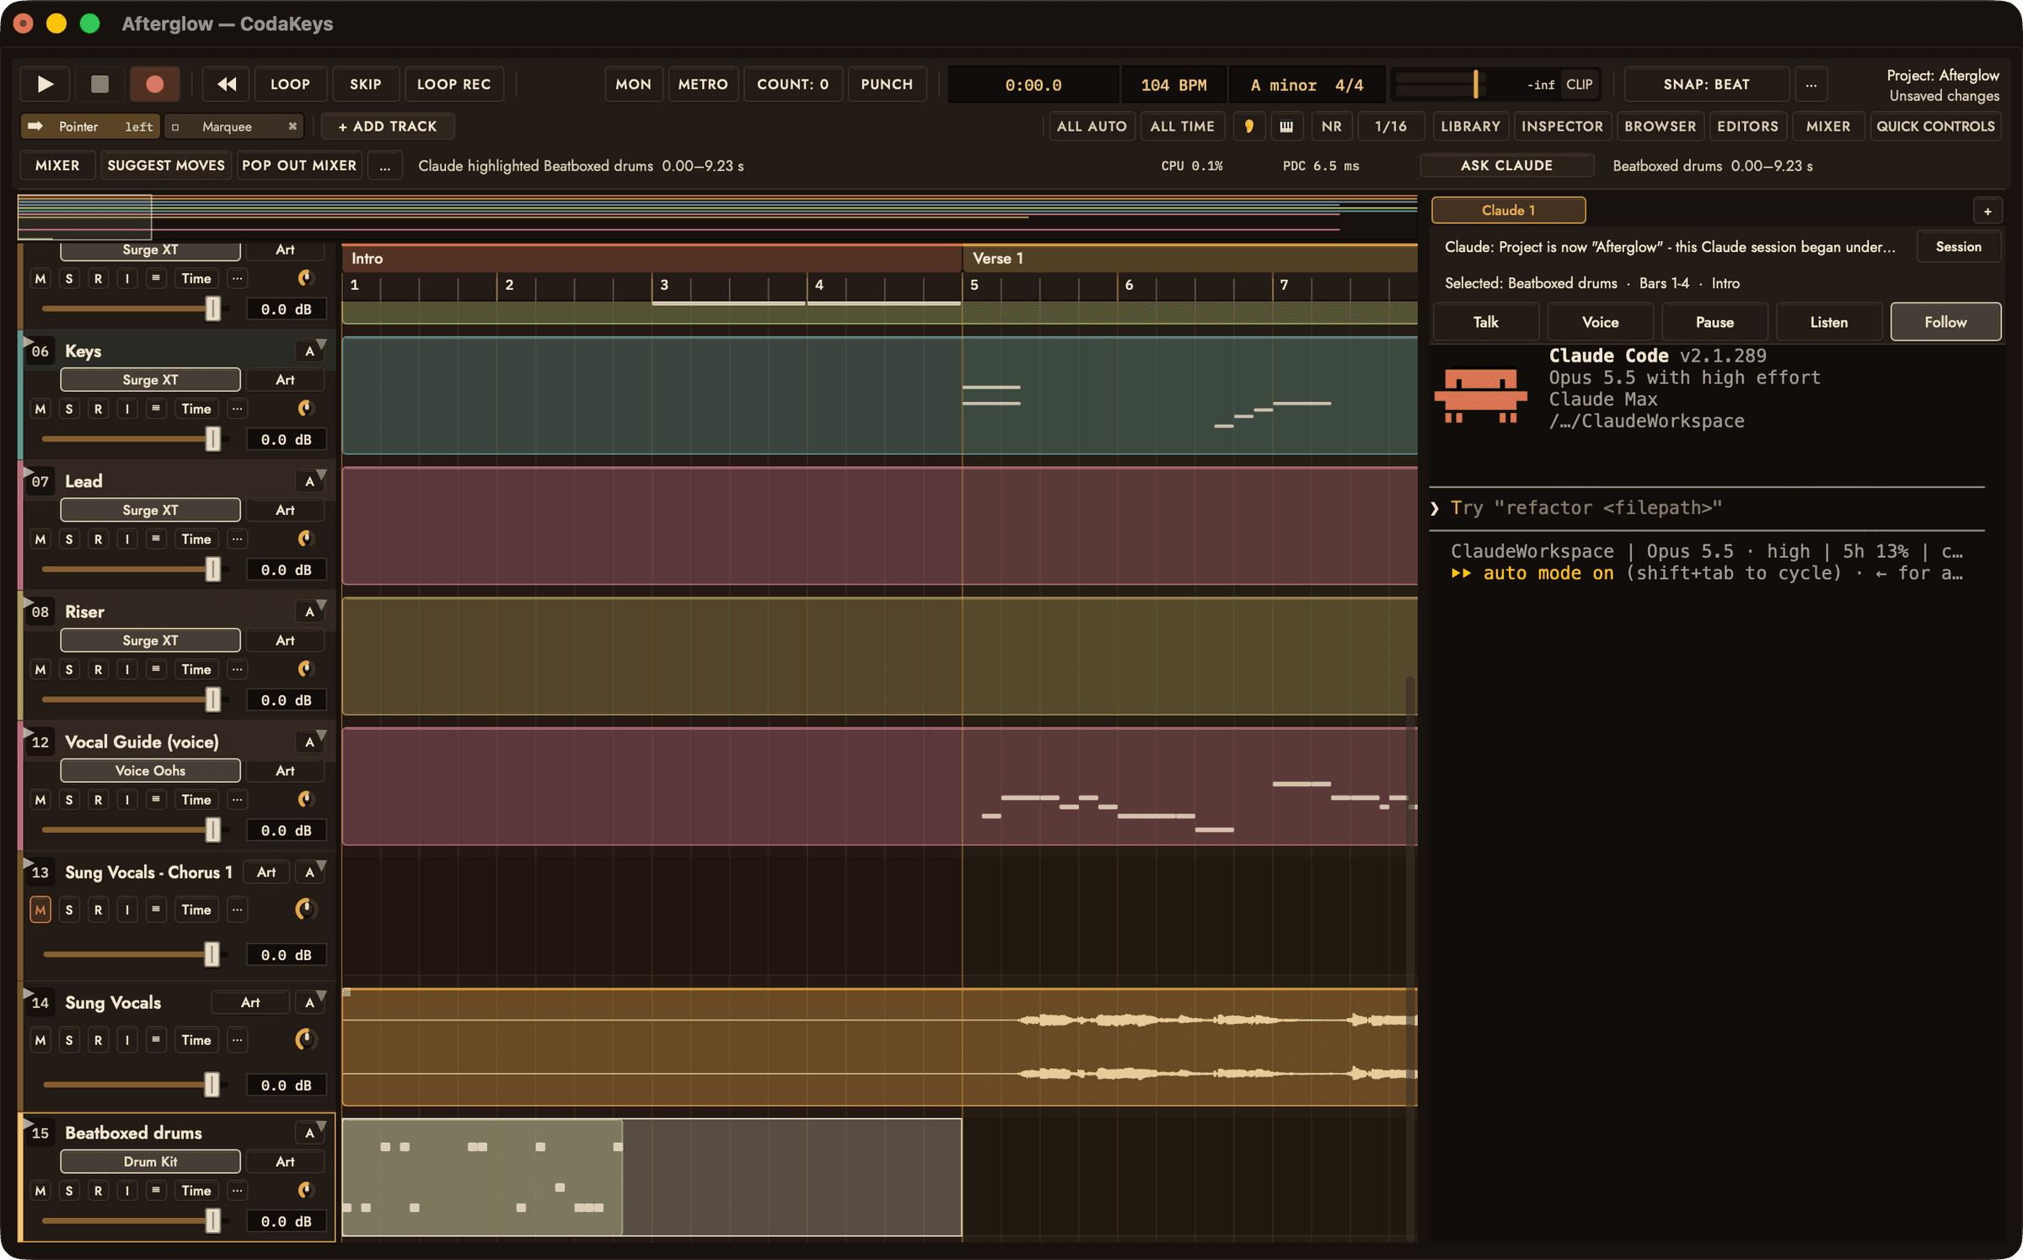Viewport: 2023px width, 1260px height.
Task: Rewind to start with the double-arrow button
Action: (226, 83)
